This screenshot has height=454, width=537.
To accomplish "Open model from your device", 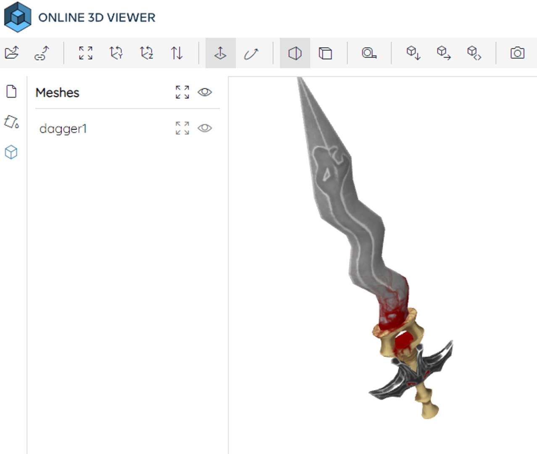I will (x=12, y=53).
